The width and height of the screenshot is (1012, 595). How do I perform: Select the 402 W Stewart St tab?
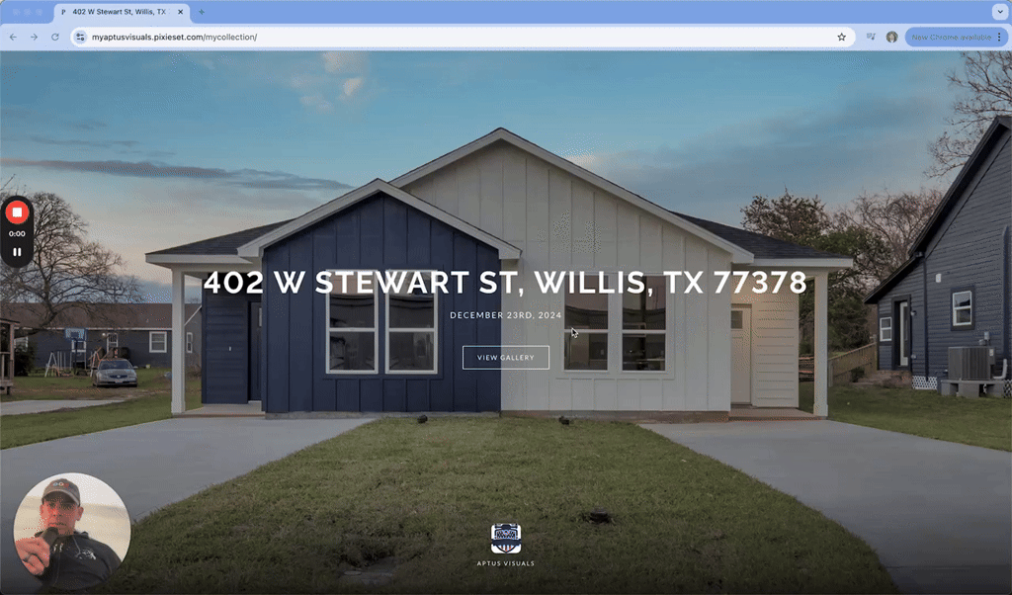[x=119, y=12]
